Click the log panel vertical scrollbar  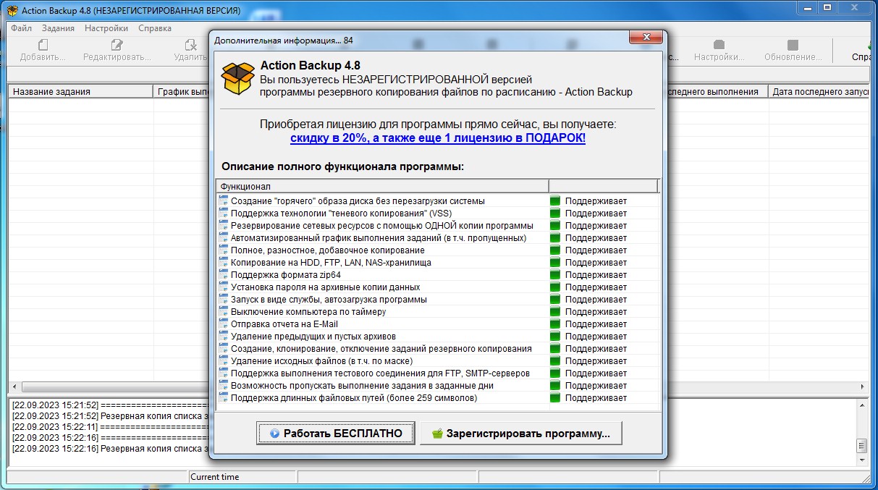(x=861, y=432)
